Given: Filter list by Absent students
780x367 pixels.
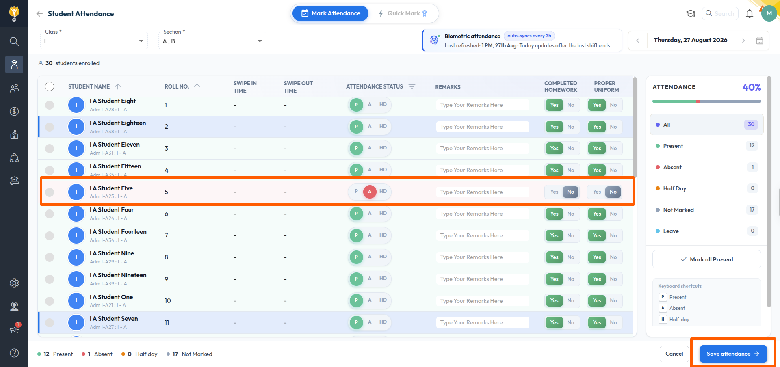Looking at the screenshot, I should pyautogui.click(x=707, y=167).
